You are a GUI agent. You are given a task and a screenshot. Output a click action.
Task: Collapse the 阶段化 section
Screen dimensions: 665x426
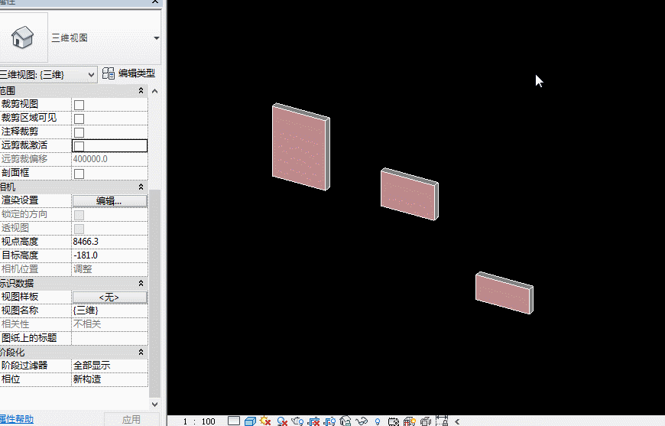(x=141, y=352)
